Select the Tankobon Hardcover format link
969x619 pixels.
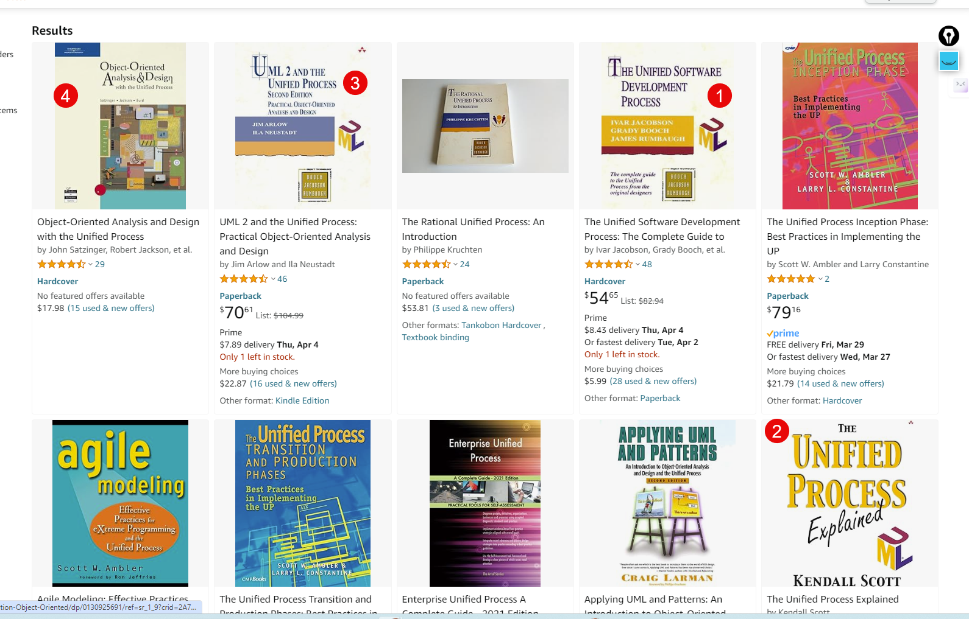[501, 325]
